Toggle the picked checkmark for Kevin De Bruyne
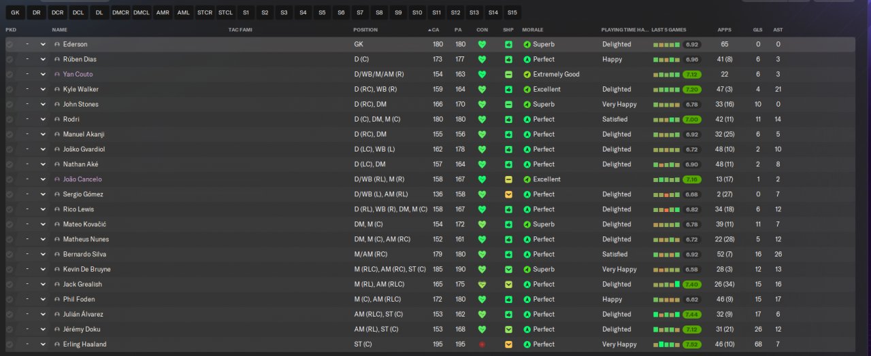This screenshot has height=356, width=871. (10, 269)
